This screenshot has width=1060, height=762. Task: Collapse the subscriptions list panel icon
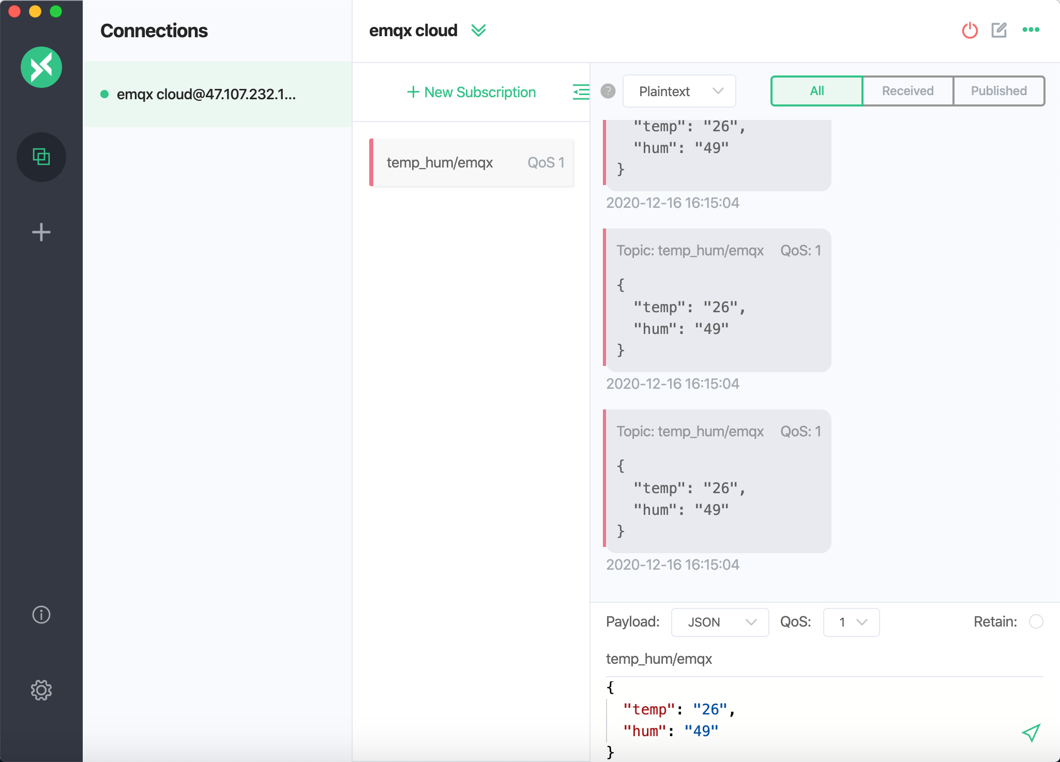click(x=581, y=92)
